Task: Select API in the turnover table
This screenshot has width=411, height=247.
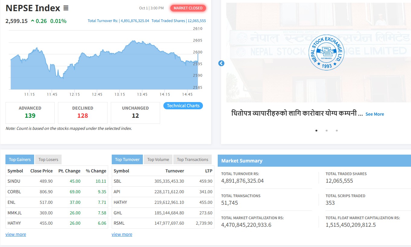Action: tap(117, 192)
